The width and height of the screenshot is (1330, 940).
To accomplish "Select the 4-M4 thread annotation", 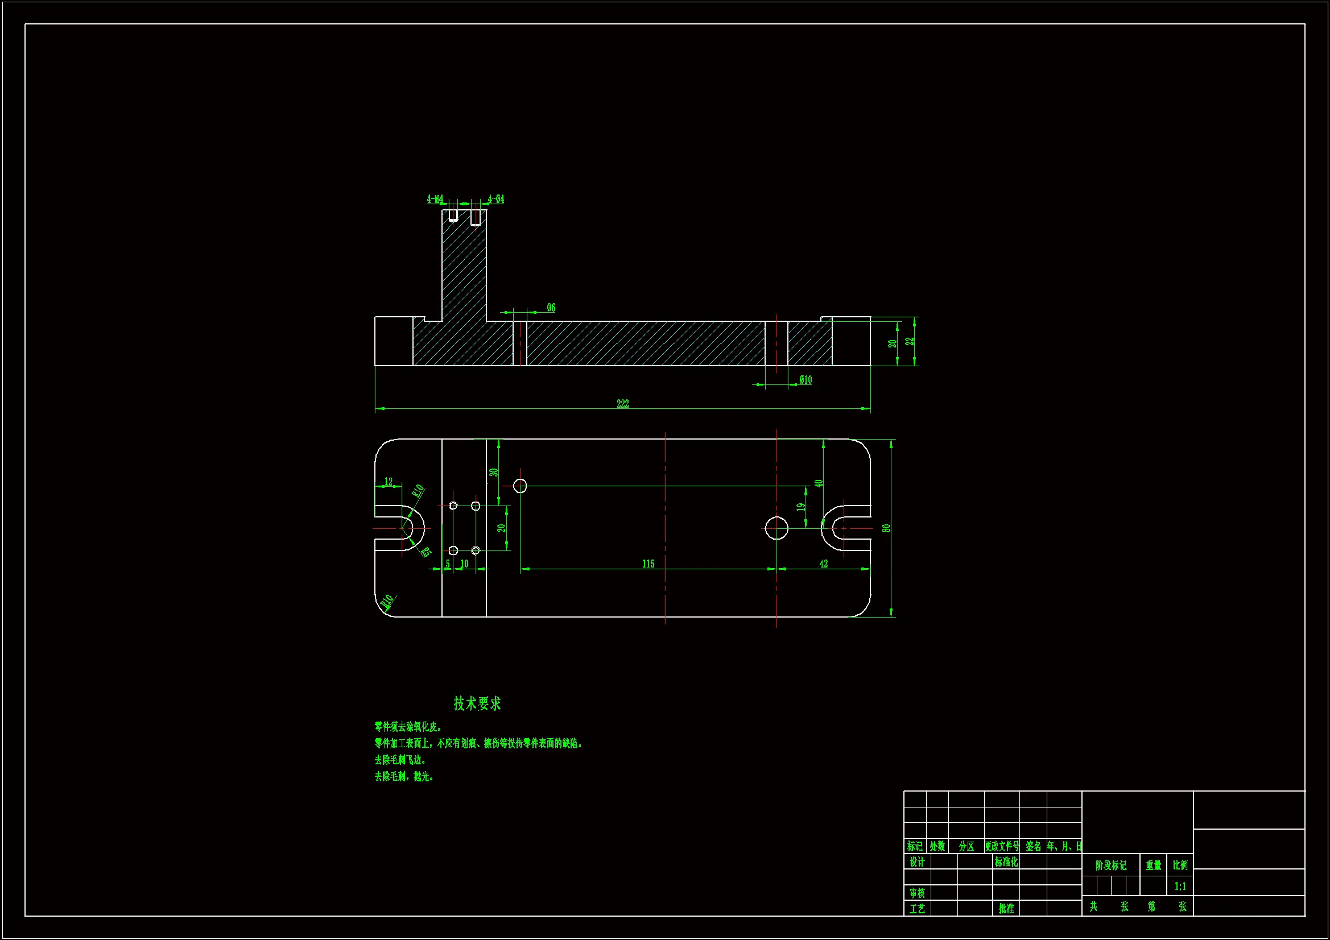I will [x=435, y=199].
